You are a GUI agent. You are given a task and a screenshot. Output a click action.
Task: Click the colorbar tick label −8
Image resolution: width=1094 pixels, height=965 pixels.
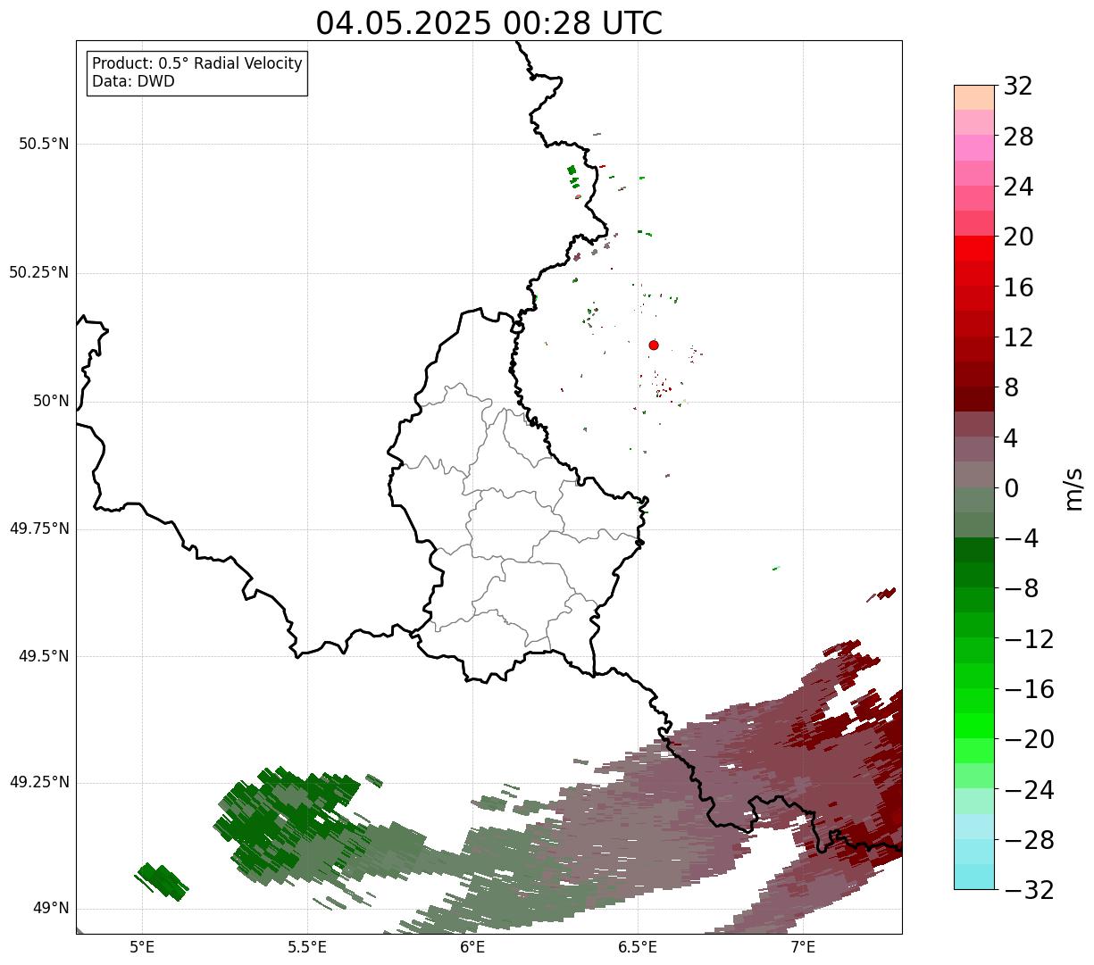pyautogui.click(x=1021, y=588)
